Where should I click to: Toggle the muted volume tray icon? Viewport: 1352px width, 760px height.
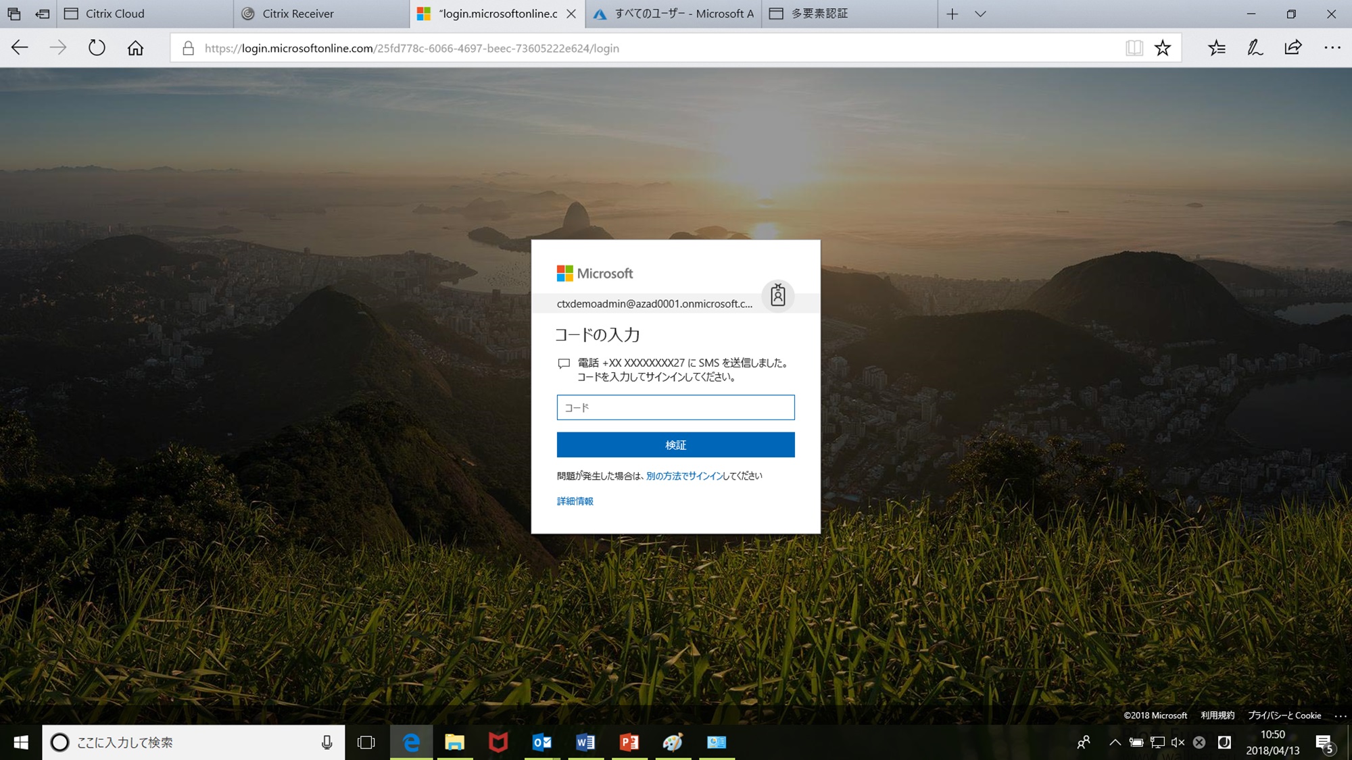[1178, 742]
